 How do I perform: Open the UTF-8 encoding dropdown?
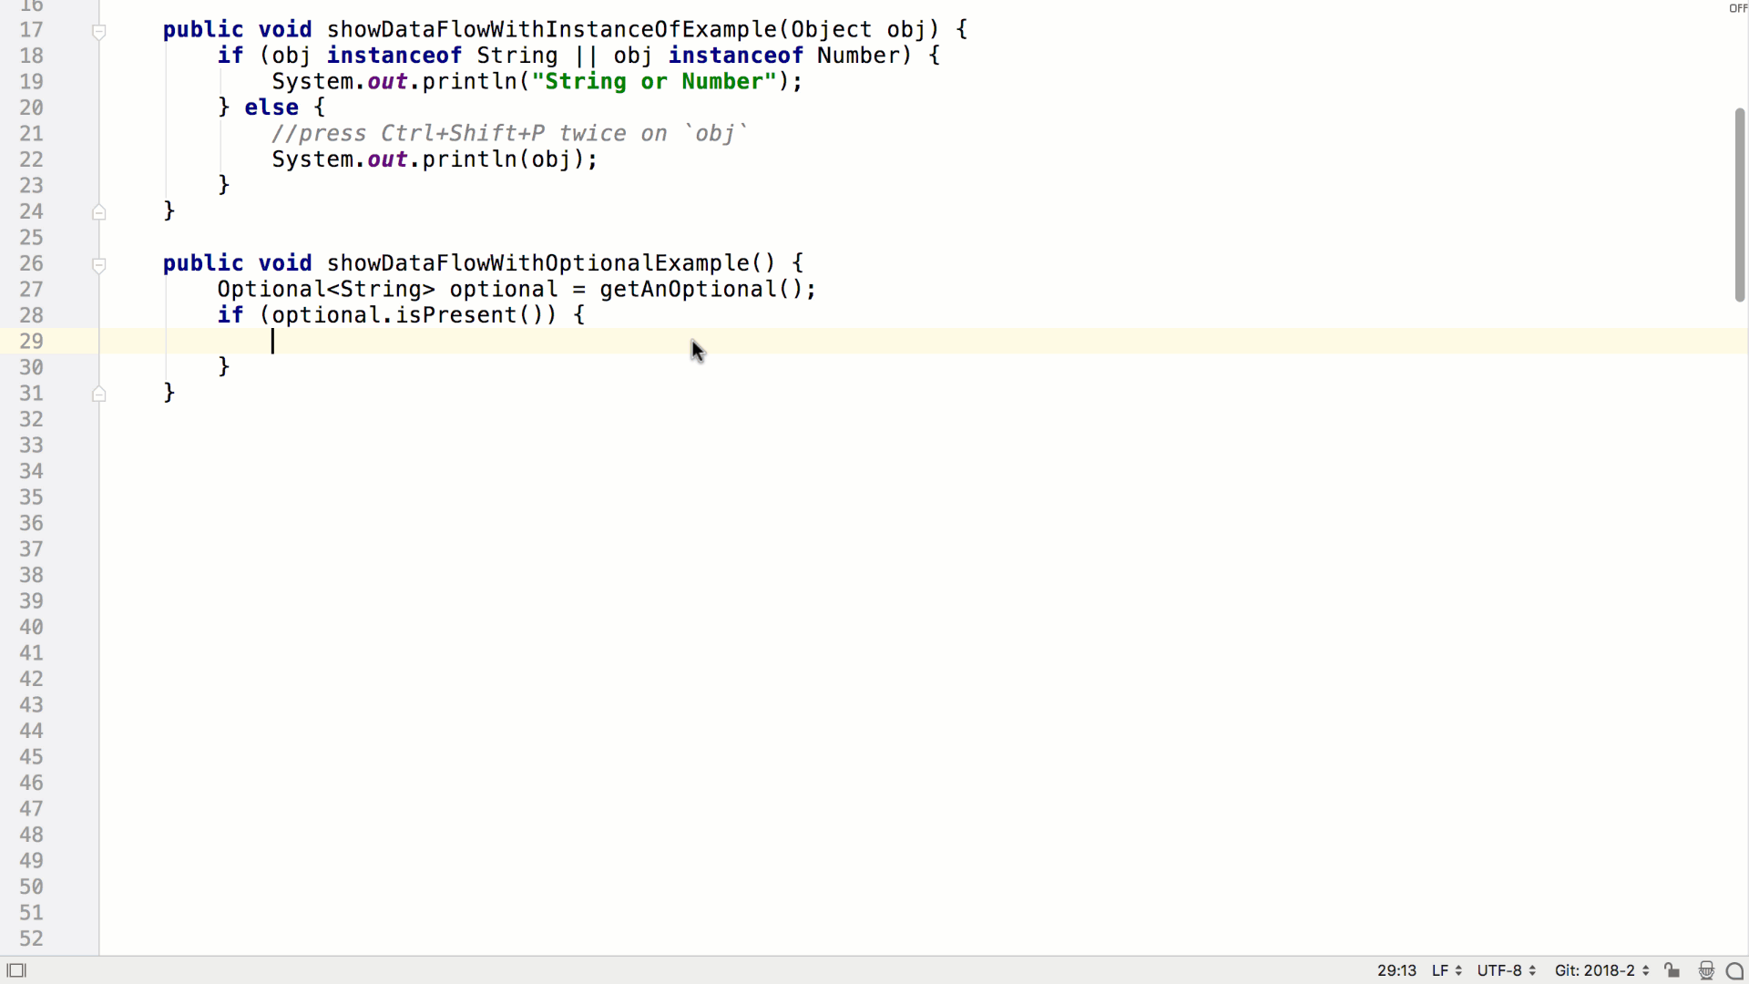pyautogui.click(x=1503, y=970)
